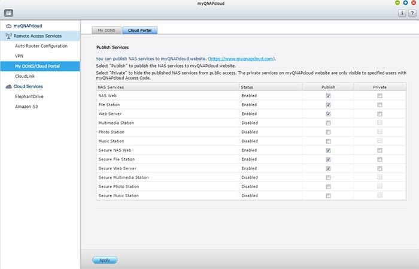Click the Cloud Services icon
Image resolution: width=419 pixels, height=269 pixels.
click(x=8, y=86)
